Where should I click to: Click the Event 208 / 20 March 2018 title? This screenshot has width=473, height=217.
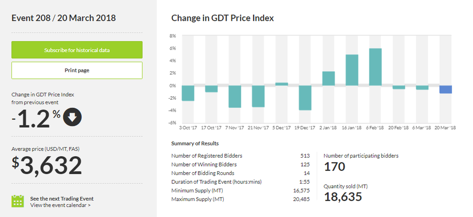point(63,18)
